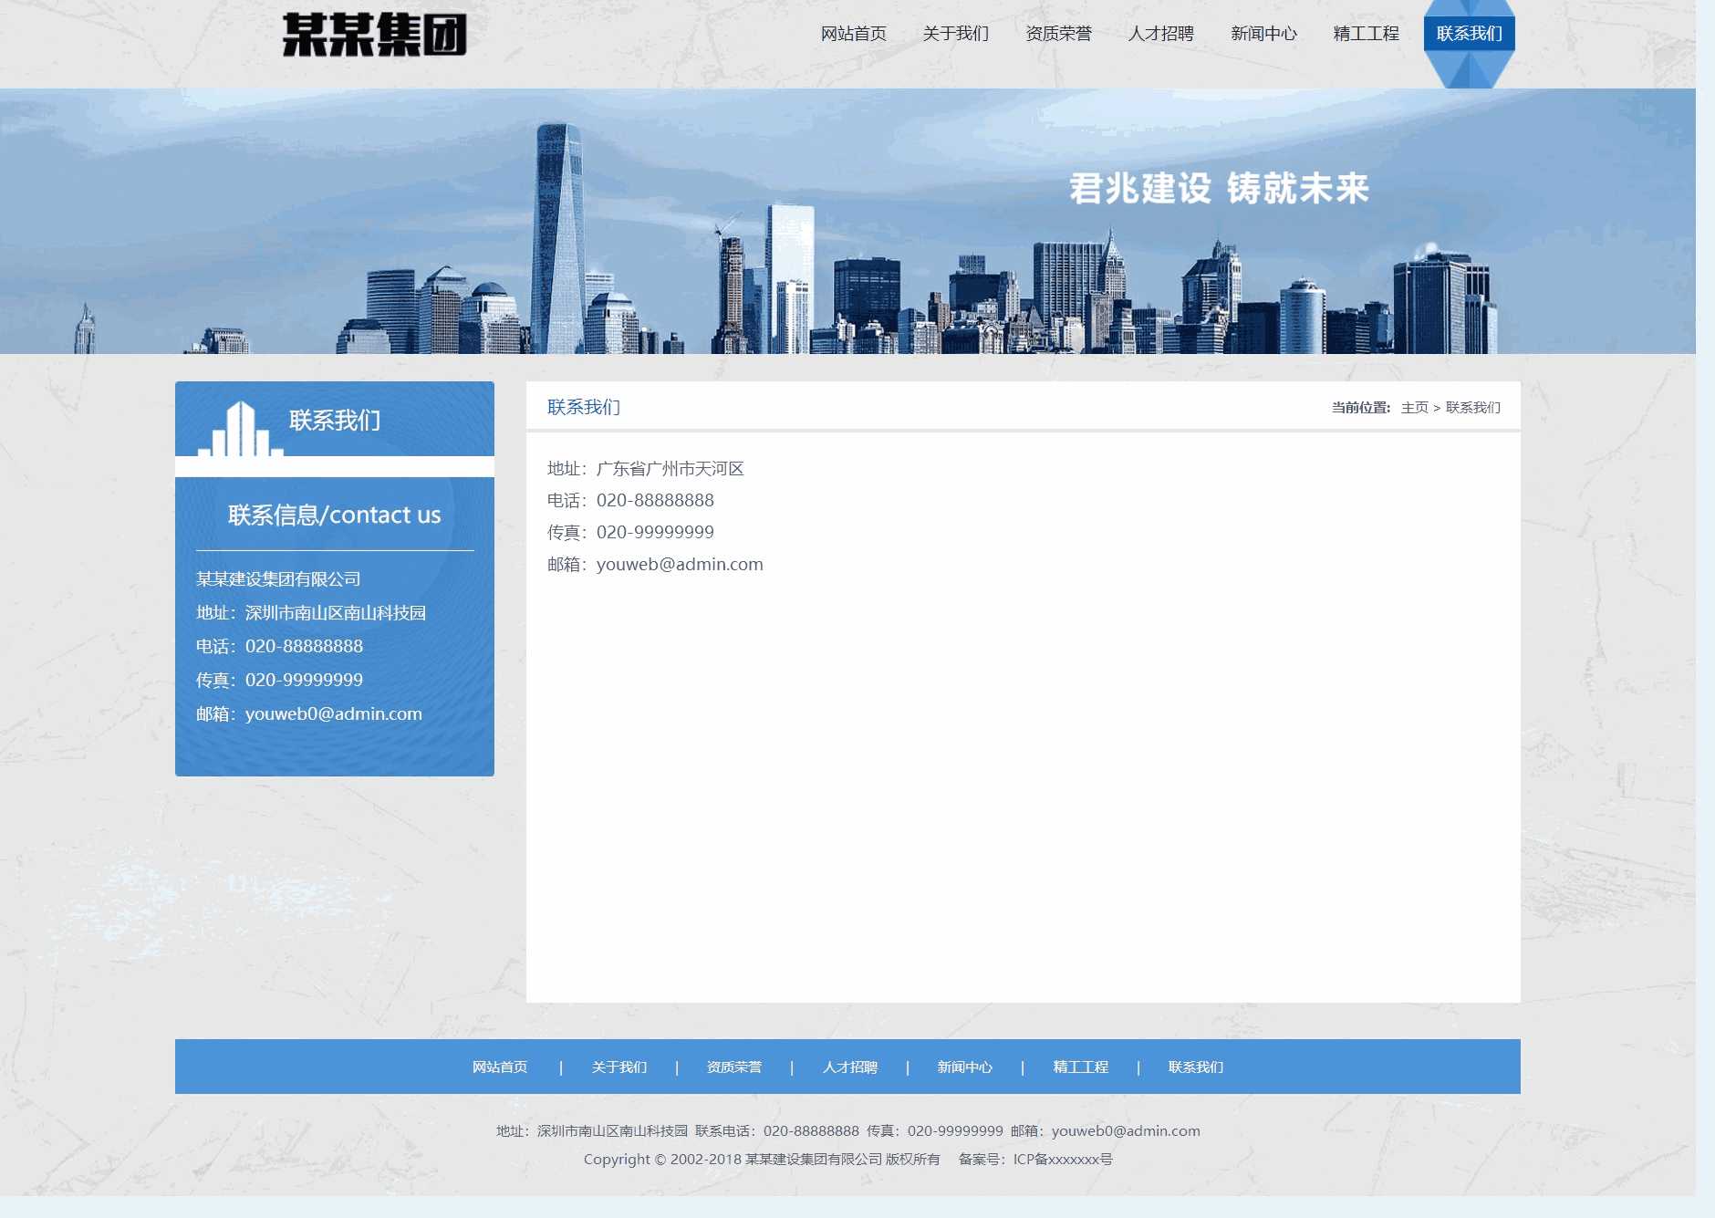This screenshot has height=1218, width=1715.
Task: Open 新闻中心 from the top menu
Action: coord(1263,34)
